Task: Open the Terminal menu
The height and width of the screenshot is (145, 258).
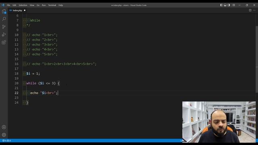Action: (52, 5)
